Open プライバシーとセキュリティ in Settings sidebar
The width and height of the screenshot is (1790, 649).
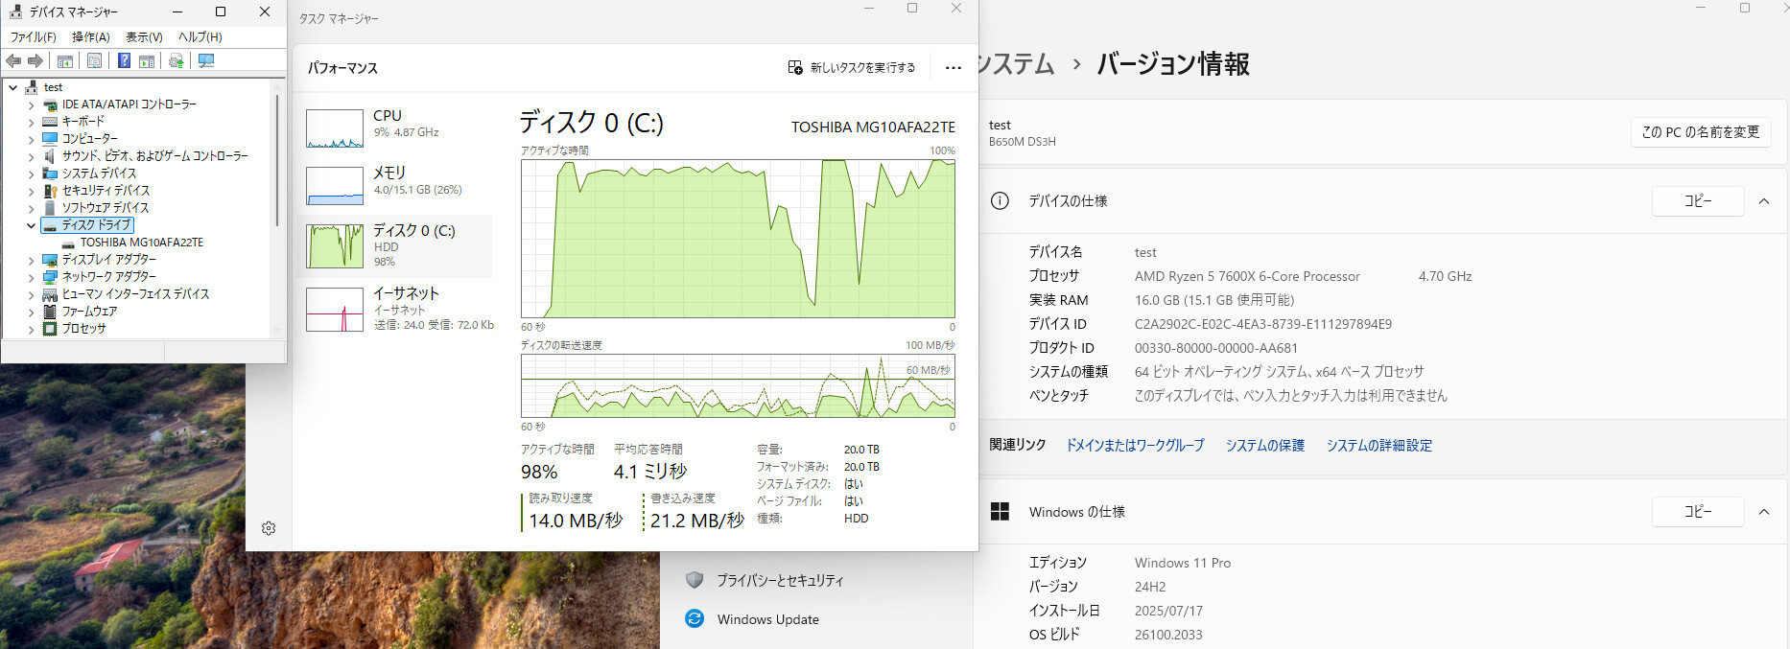click(x=780, y=580)
